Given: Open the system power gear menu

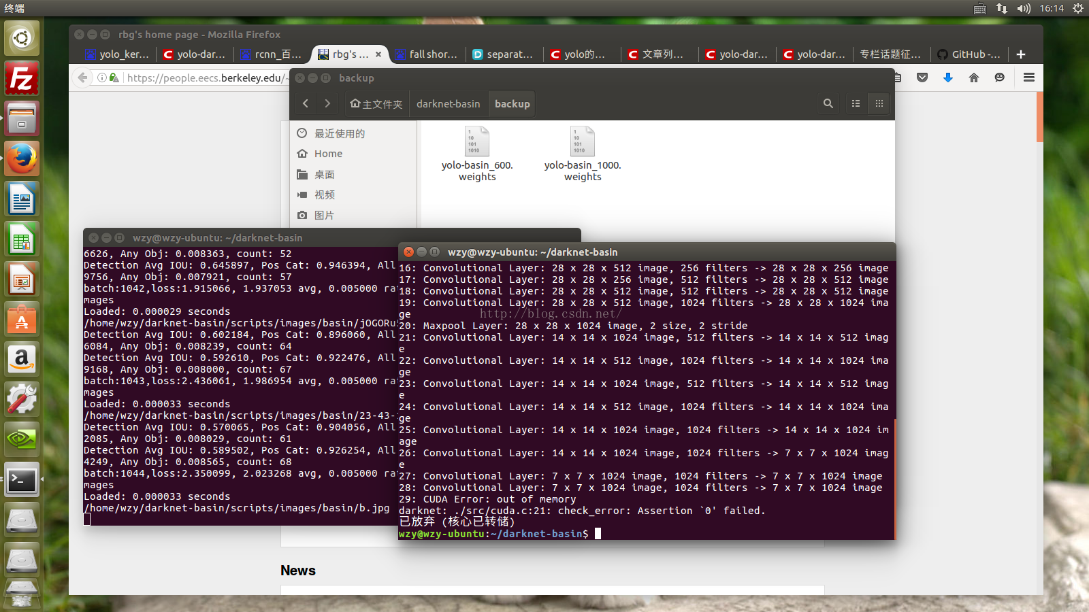Looking at the screenshot, I should coord(1078,8).
